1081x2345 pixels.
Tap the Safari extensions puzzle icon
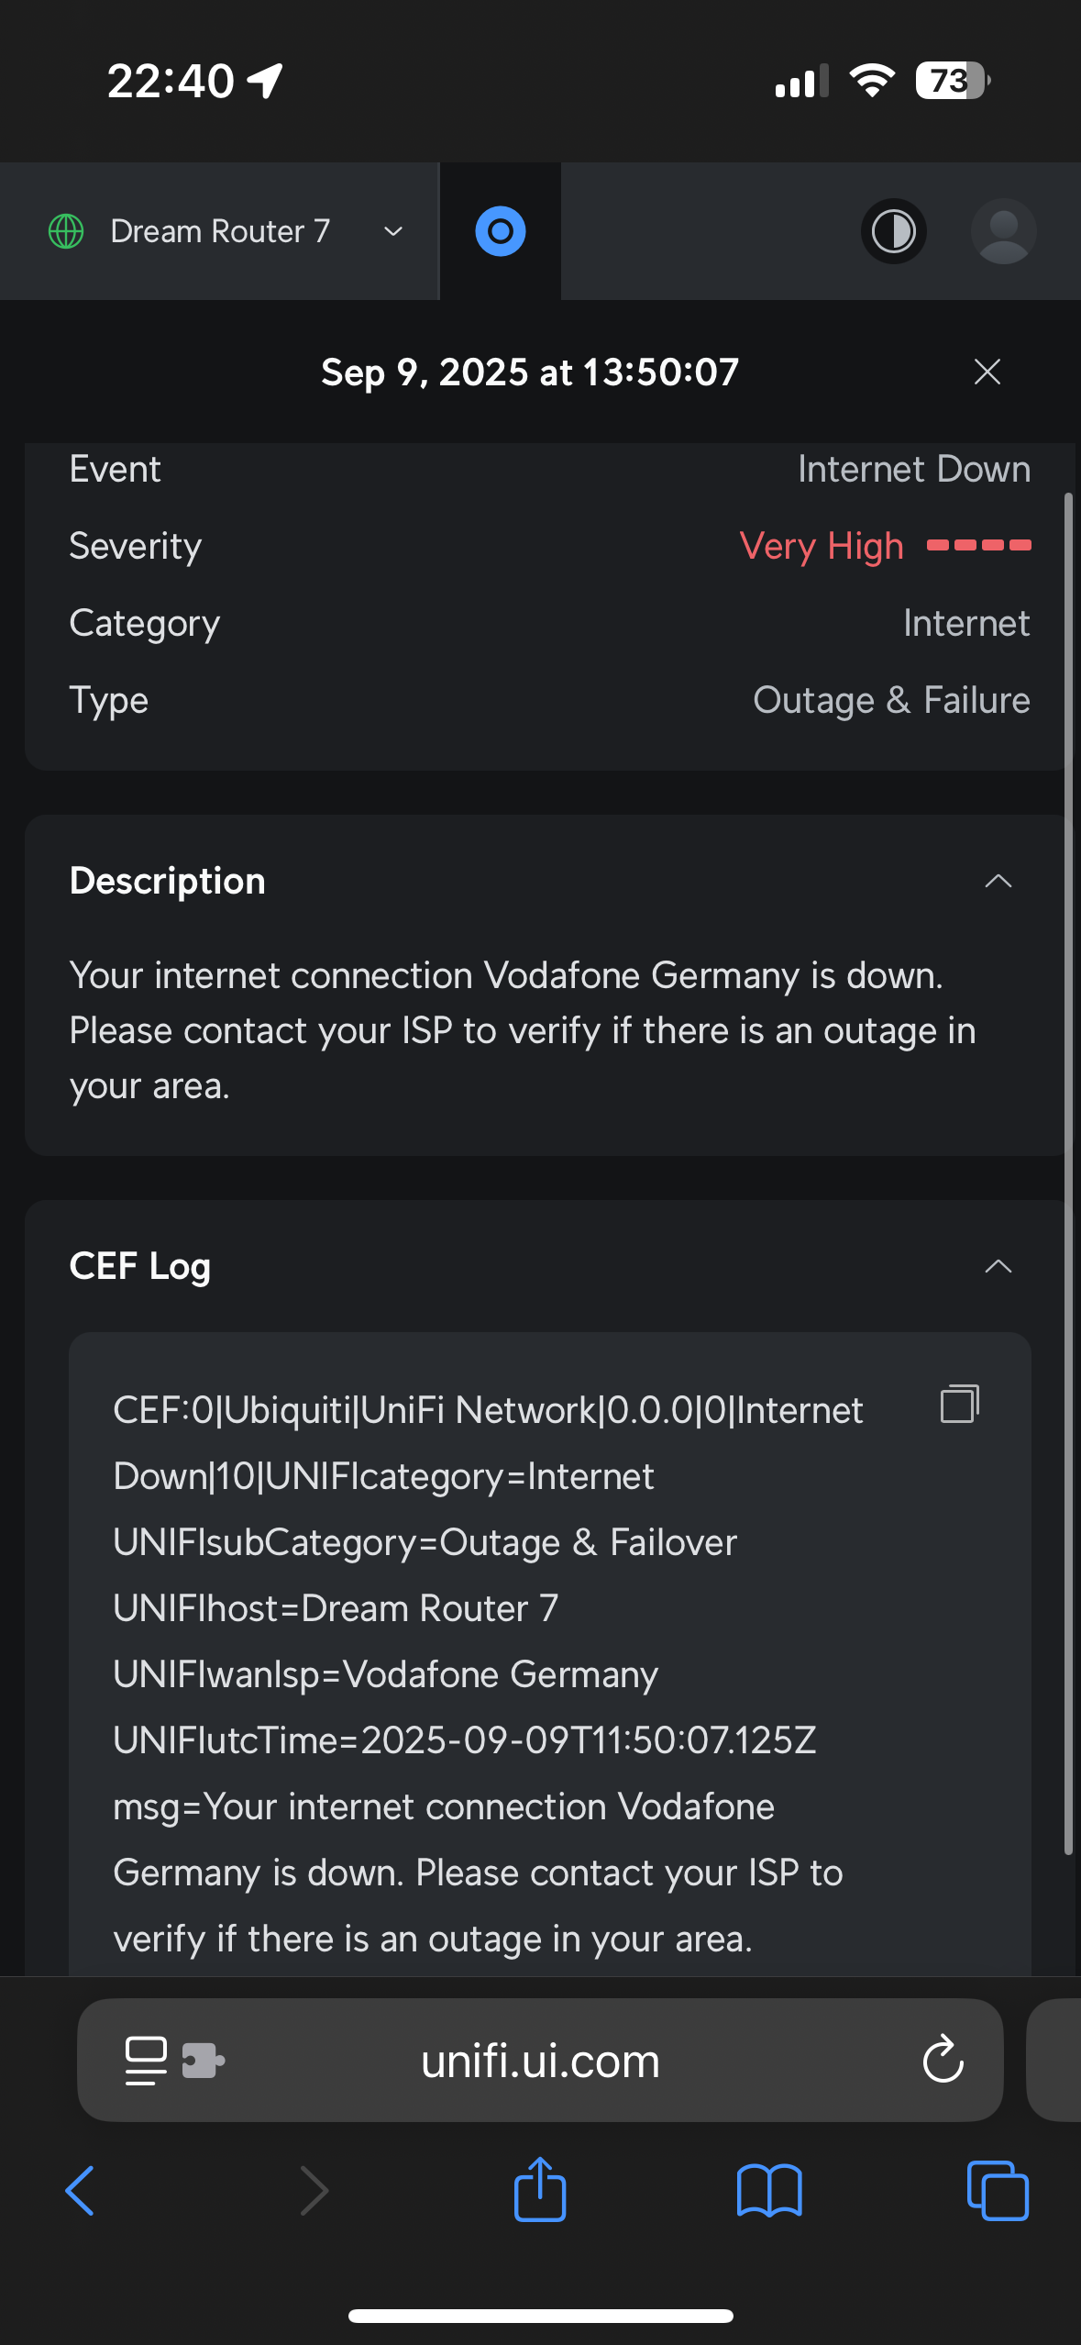[x=203, y=2061]
